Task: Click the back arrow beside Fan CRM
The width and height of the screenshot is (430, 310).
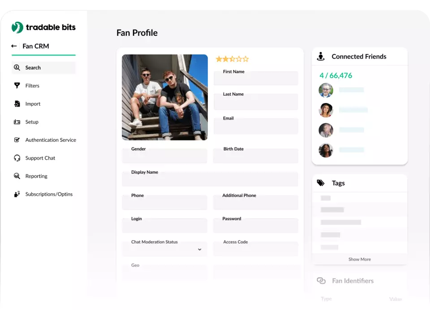Action: coord(14,46)
